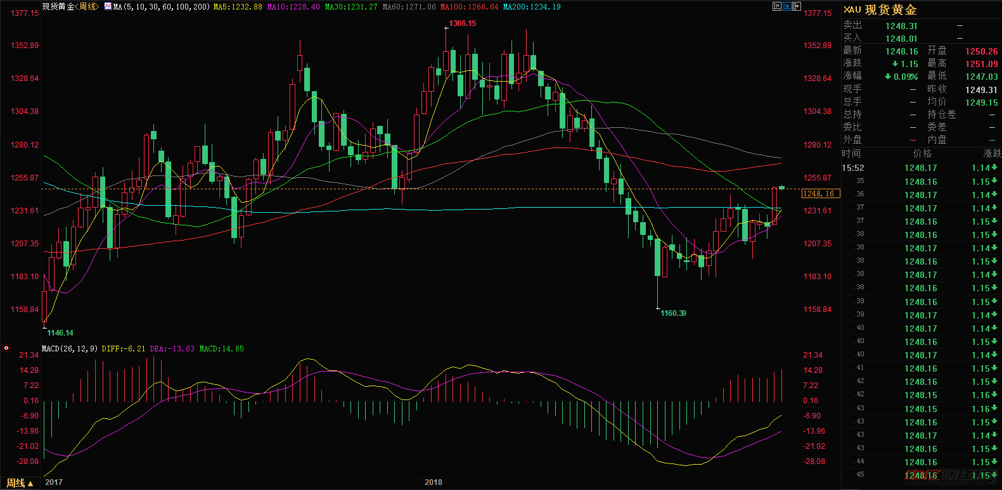
Task: Click the green down arrow beside 1.15 change
Action: (895, 64)
